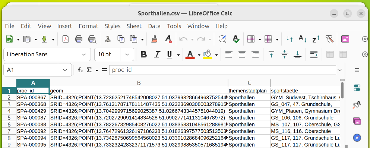Click the Save document icon
Screen dimensions: 370x148
click(x=44, y=39)
